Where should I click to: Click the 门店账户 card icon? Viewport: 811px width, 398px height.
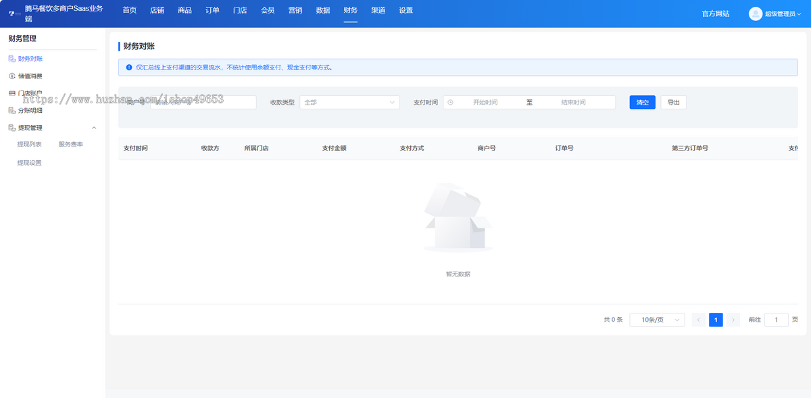[11, 93]
